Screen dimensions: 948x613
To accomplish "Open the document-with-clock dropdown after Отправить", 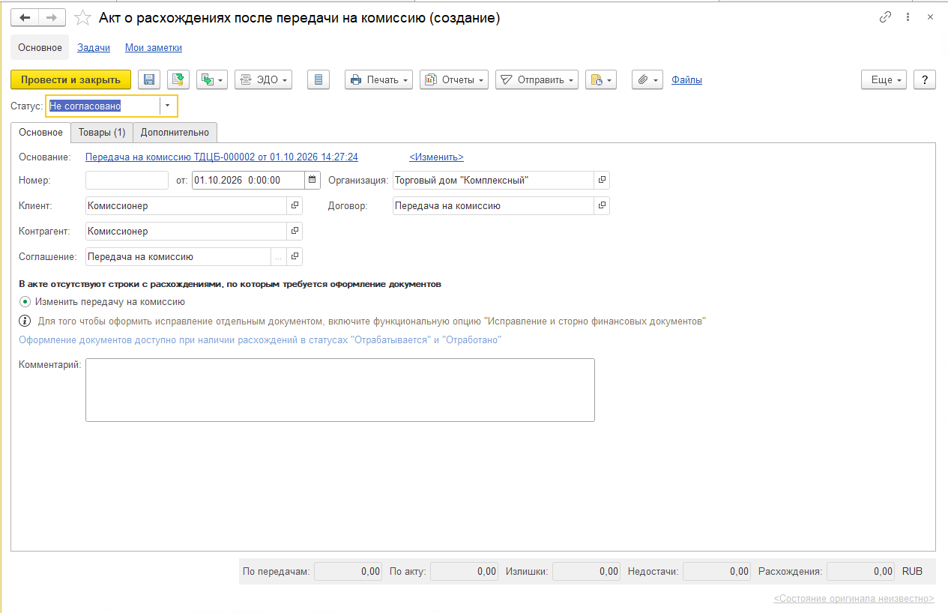I will click(600, 79).
